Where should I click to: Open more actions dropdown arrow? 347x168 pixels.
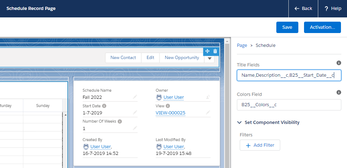point(210,58)
